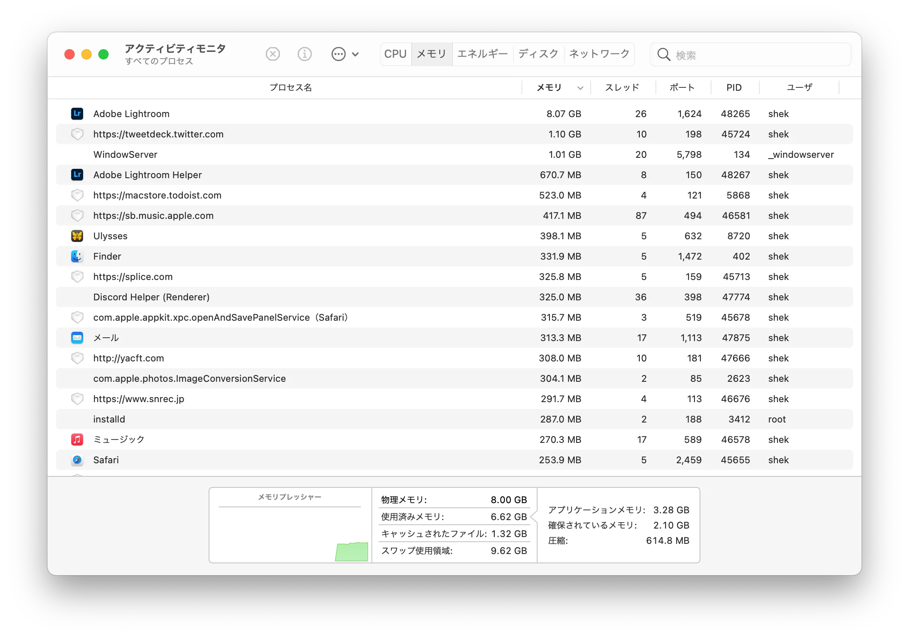Click the shield icon beside tweetdeck.twitter.com

[x=77, y=134]
